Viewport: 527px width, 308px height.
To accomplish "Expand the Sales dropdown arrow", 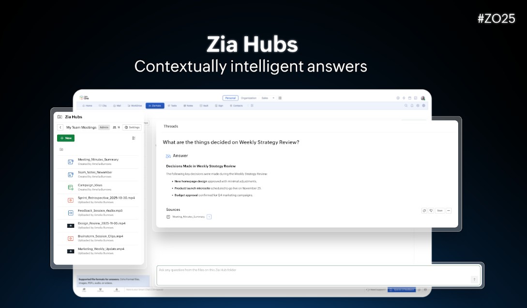I will 273,98.
